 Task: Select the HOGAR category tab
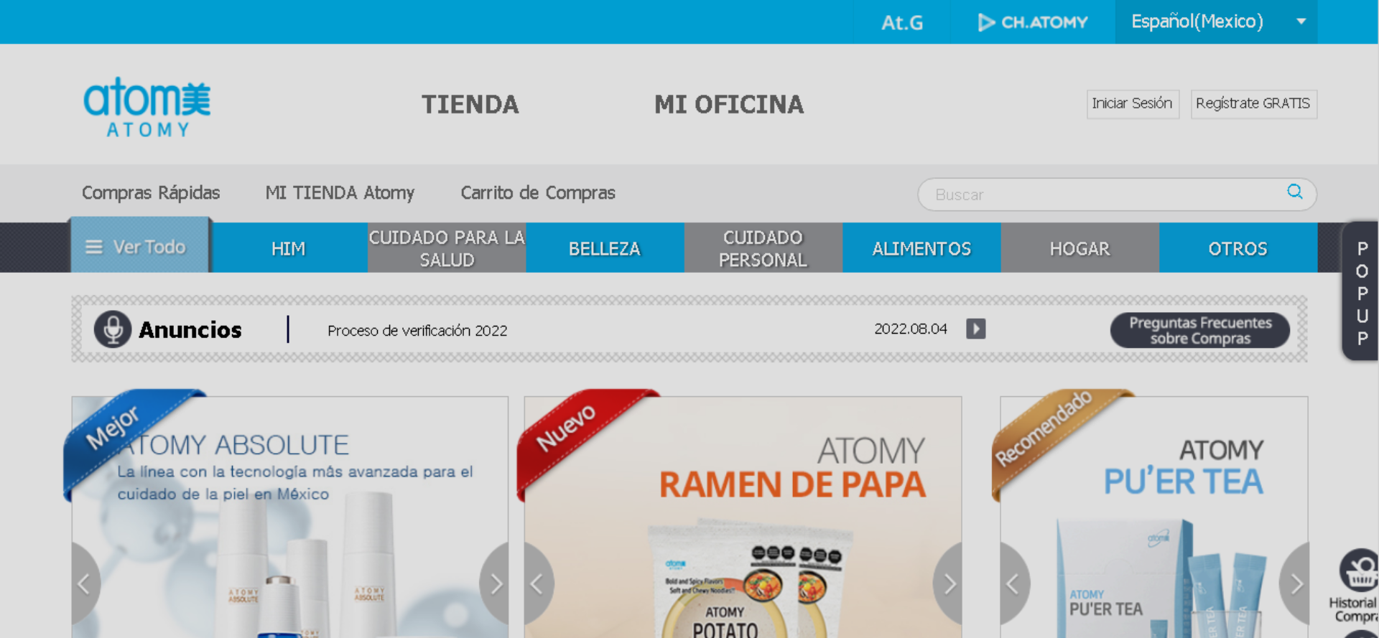point(1079,248)
